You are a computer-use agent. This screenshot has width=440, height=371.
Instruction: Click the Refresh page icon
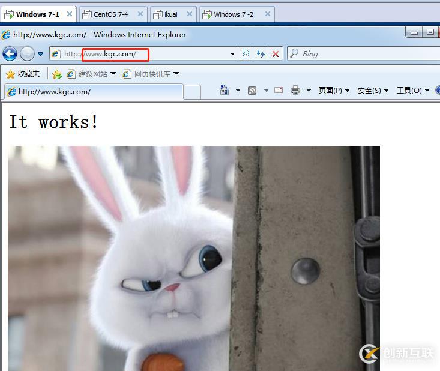(x=261, y=53)
